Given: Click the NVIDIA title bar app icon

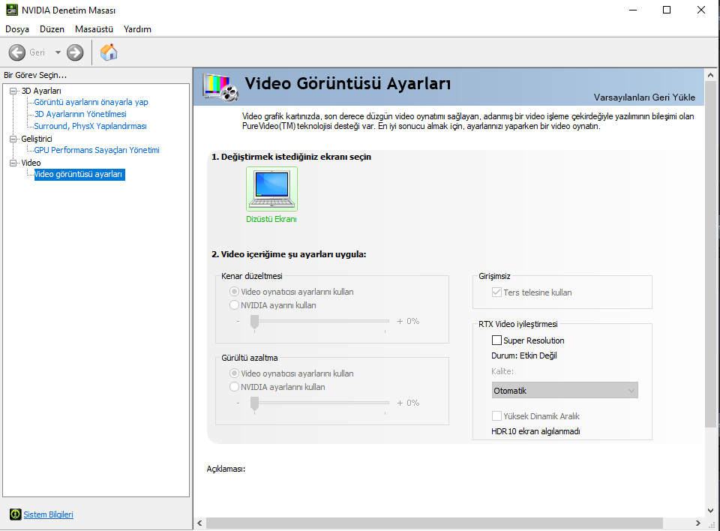Looking at the screenshot, I should tap(11, 10).
